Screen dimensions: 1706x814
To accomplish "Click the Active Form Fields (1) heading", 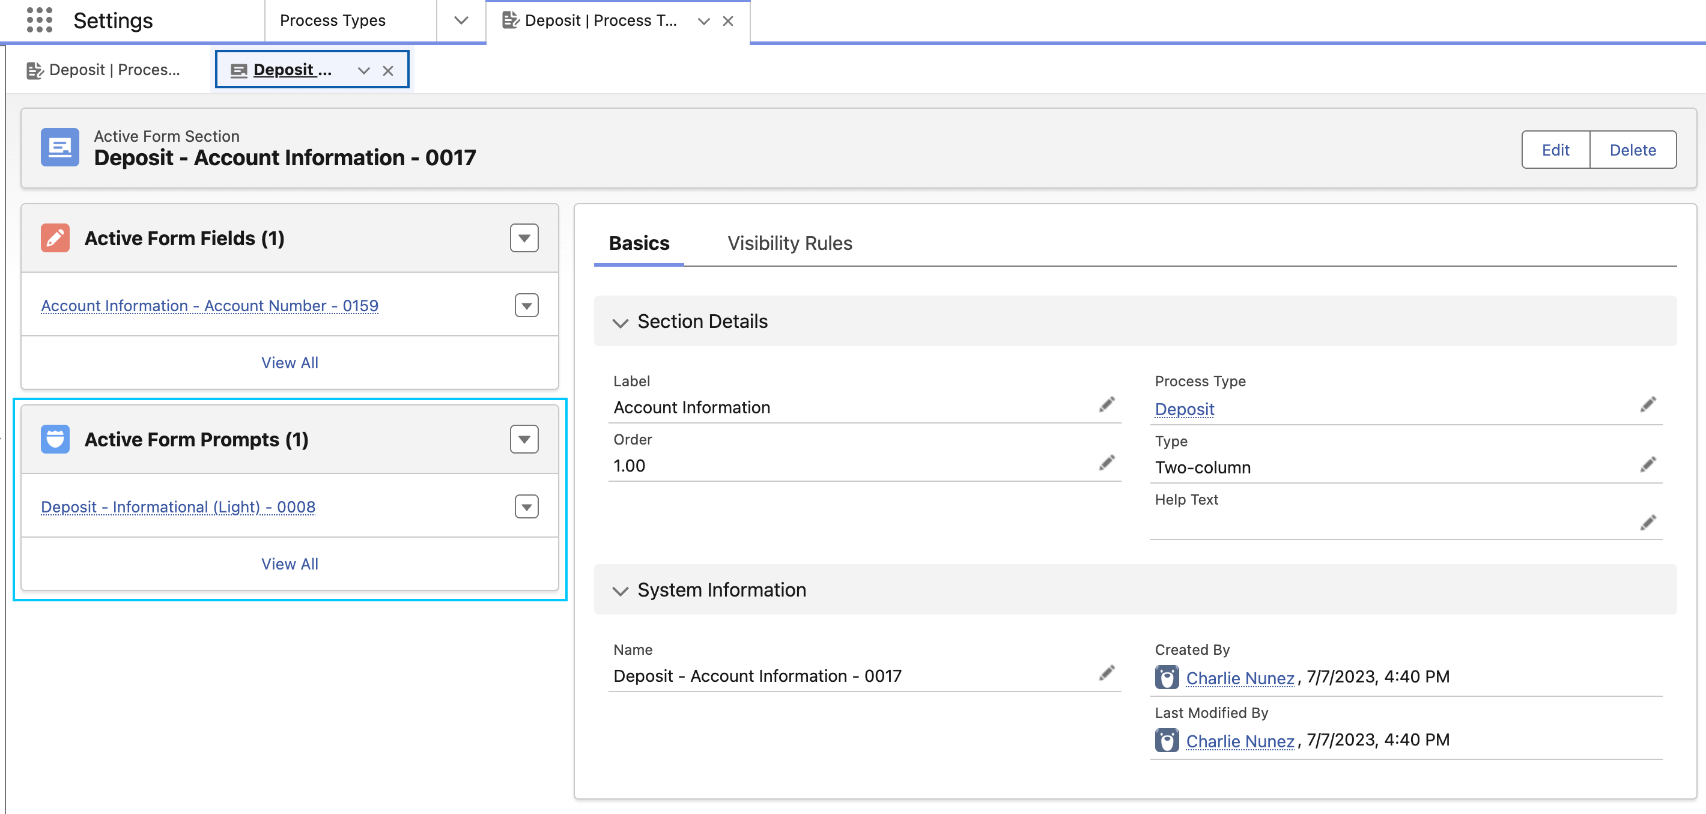I will [184, 238].
